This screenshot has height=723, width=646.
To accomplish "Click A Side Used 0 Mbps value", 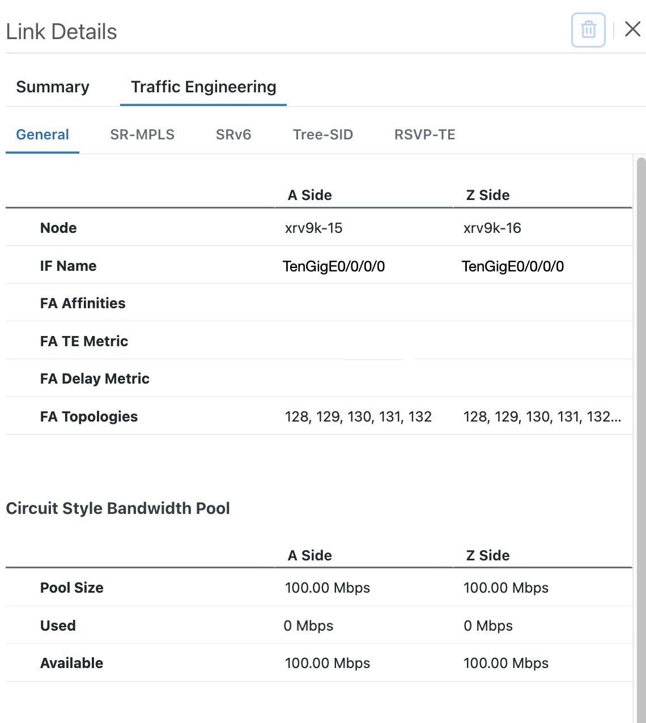I will pos(308,626).
